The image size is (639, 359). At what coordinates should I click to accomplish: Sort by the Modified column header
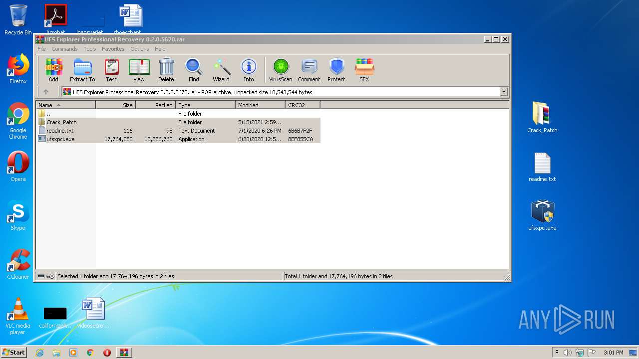tap(261, 105)
